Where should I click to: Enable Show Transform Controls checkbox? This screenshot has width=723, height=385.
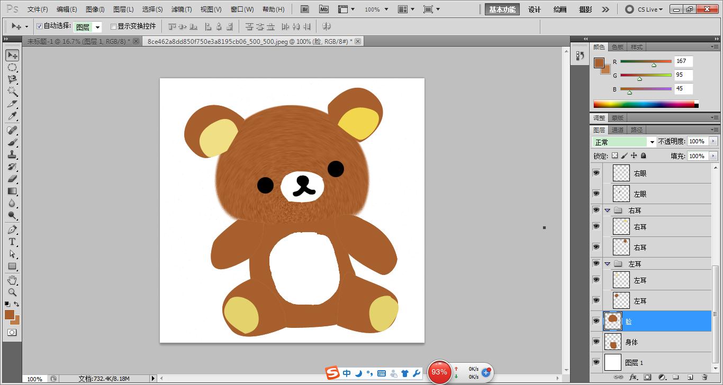113,26
